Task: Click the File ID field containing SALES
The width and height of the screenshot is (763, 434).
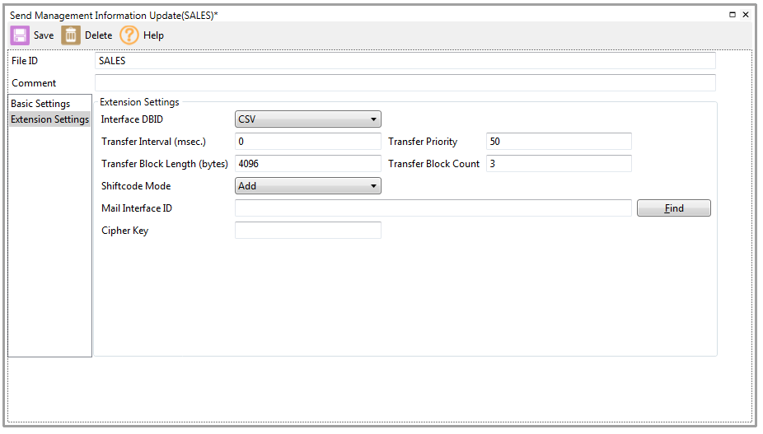Action: pyautogui.click(x=405, y=61)
